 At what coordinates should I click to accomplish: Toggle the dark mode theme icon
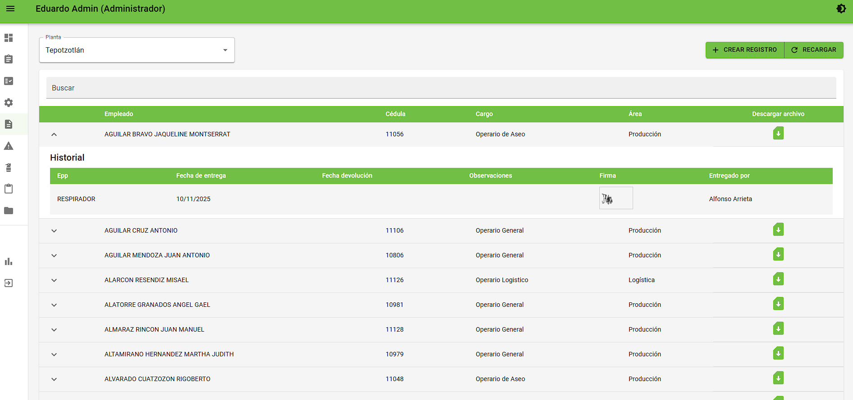point(841,9)
